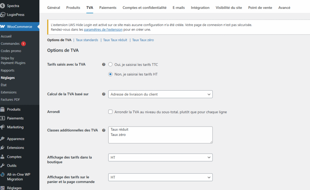310x190 pixels.
Task: Switch to the Paiements settings tab
Action: [107, 8]
